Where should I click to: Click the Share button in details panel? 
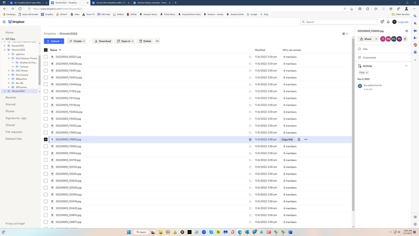point(366,39)
